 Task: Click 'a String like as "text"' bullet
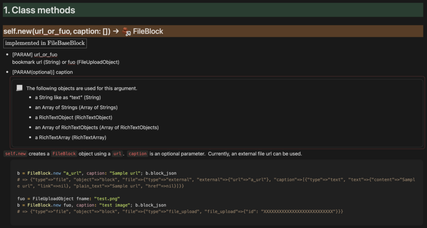[x=68, y=97]
